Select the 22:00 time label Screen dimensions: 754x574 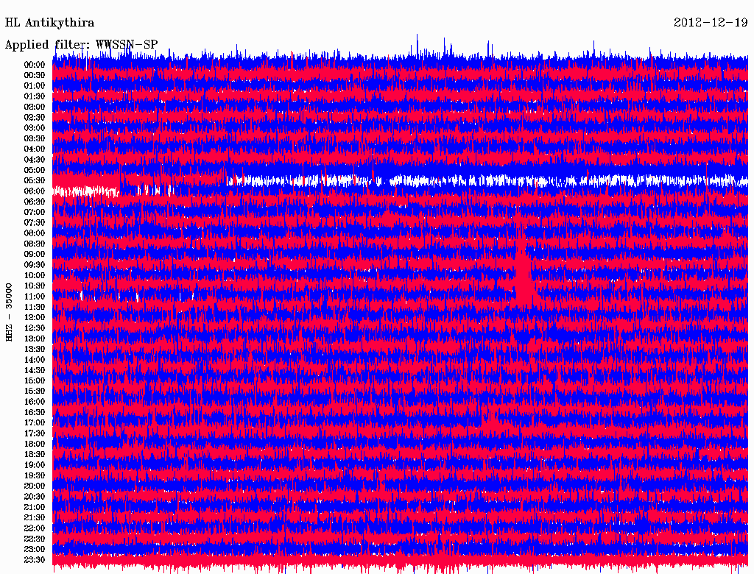[x=35, y=528]
